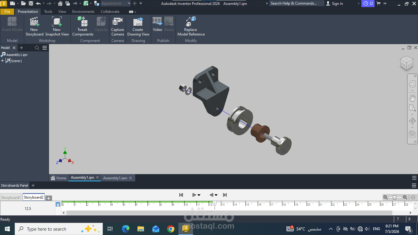Open the Select filter tool in the quick access toolbar

[x=86, y=3]
